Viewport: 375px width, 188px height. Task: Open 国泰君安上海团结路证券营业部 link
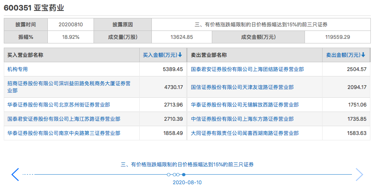[247, 69]
